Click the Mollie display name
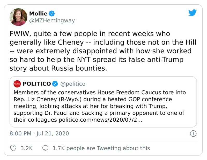Screen dimensions: 207x160 coord(39,14)
